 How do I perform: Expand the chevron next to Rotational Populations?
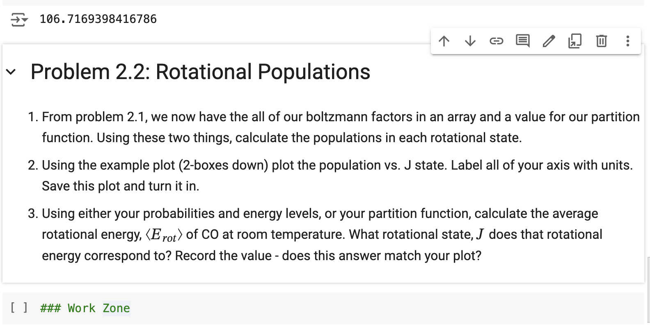tap(11, 72)
